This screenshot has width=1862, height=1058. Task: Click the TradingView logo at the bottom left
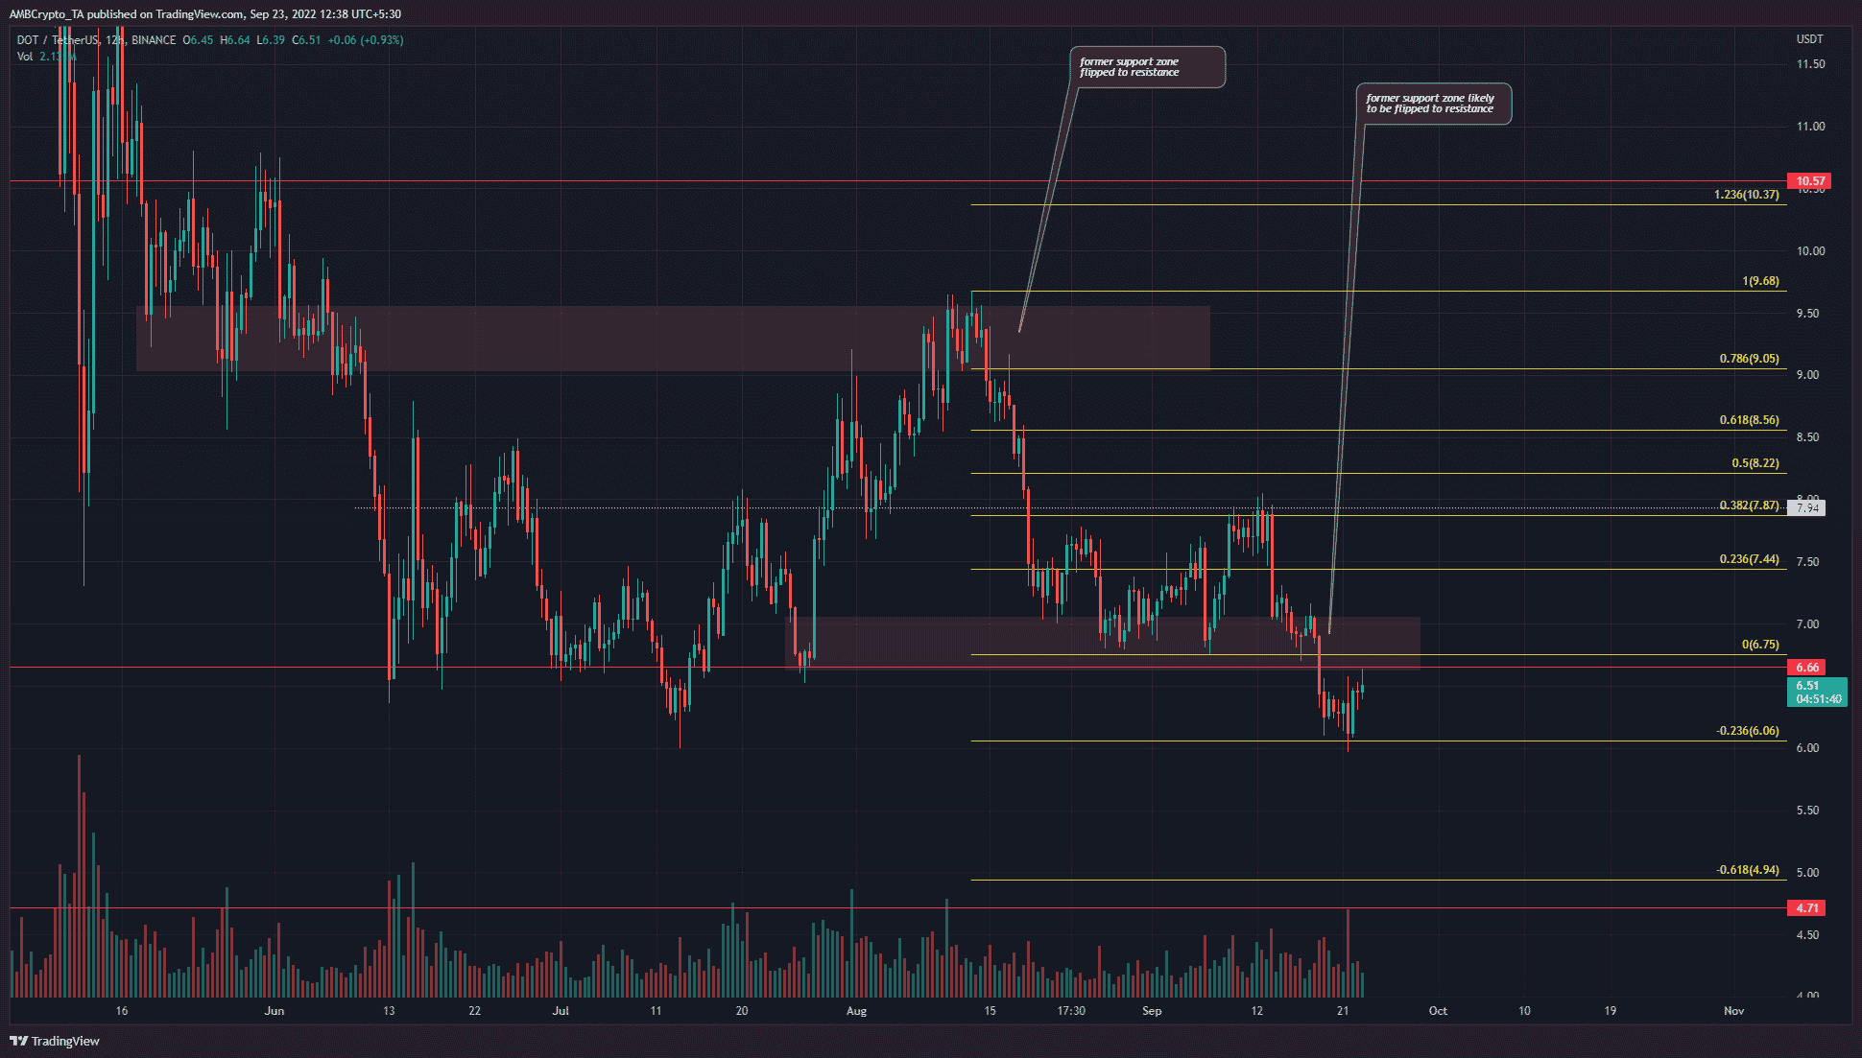click(x=55, y=1041)
